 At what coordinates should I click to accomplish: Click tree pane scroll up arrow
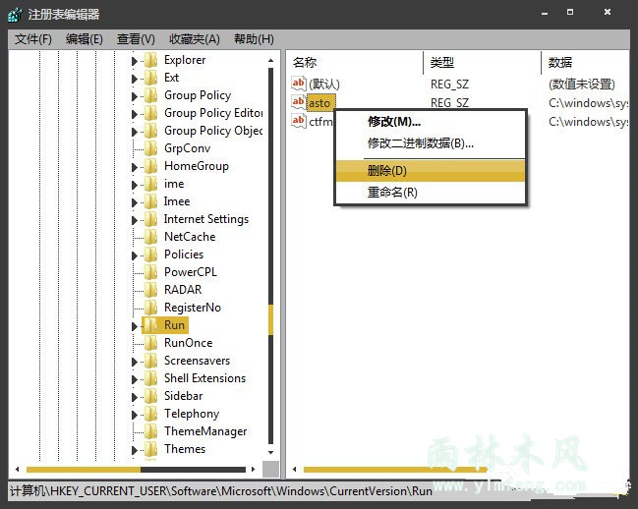(271, 60)
